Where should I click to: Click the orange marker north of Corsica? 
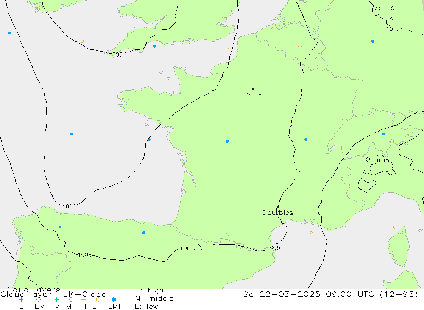[395, 228]
